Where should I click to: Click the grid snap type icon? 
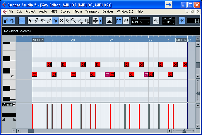pos(197,21)
